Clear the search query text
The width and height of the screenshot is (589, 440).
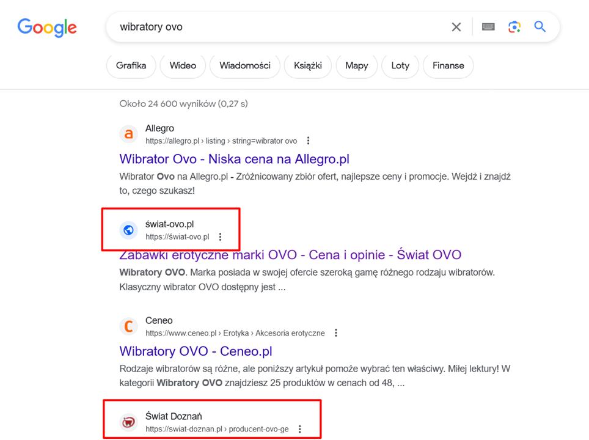point(456,27)
